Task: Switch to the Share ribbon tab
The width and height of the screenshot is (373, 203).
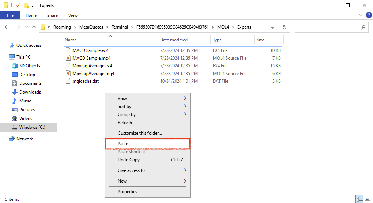Action: 52,15
